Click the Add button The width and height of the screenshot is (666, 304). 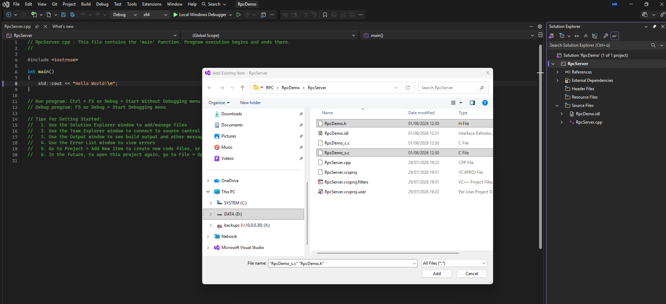click(437, 274)
